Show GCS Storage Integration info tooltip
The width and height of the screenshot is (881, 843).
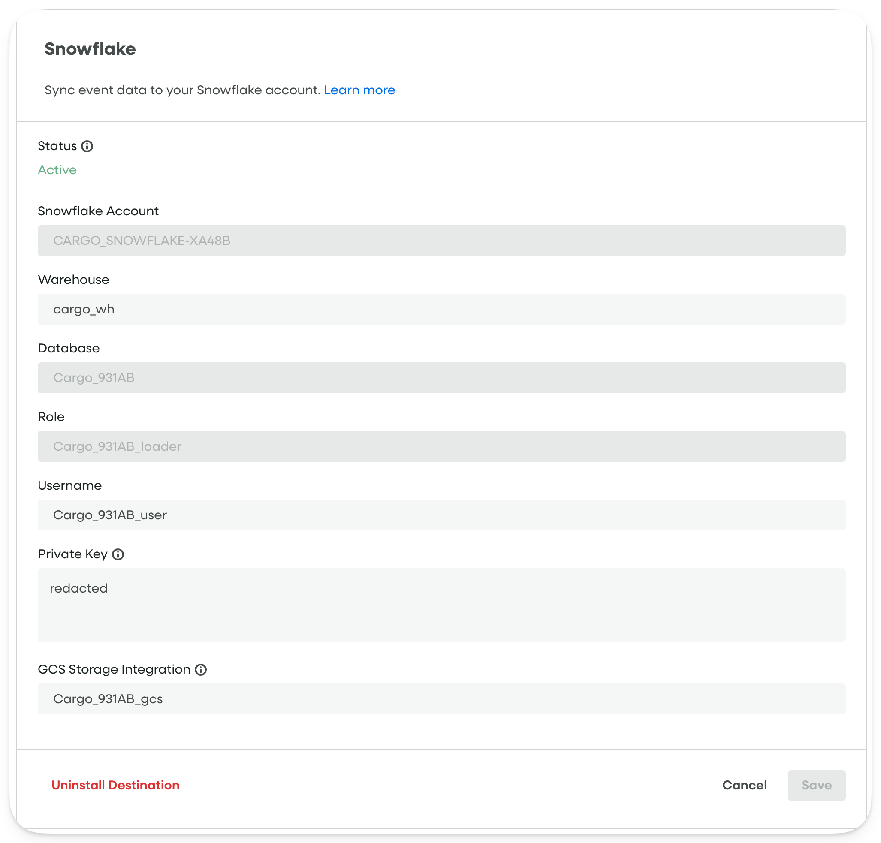coord(200,669)
